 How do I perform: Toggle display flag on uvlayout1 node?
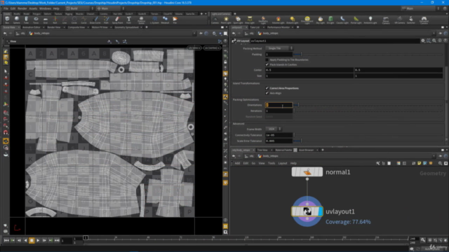coord(320,211)
